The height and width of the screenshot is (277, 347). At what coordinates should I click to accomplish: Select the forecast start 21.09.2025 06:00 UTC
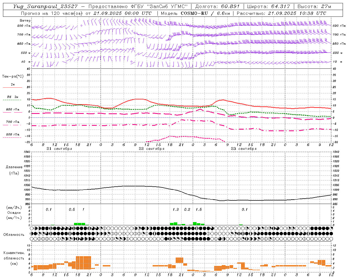tap(122, 13)
